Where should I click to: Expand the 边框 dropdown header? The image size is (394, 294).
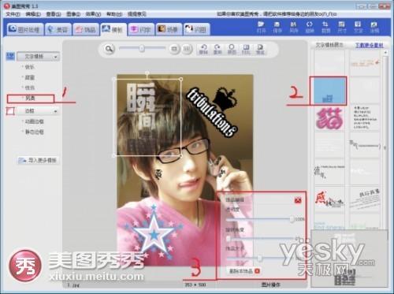pyautogui.click(x=38, y=111)
